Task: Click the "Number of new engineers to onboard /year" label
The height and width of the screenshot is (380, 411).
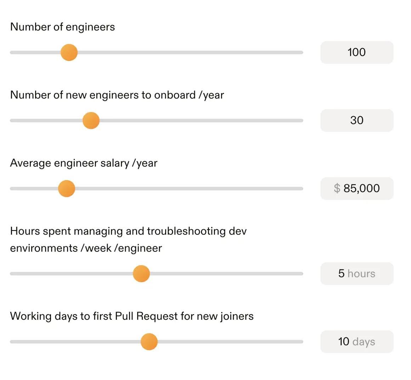Action: [x=117, y=95]
